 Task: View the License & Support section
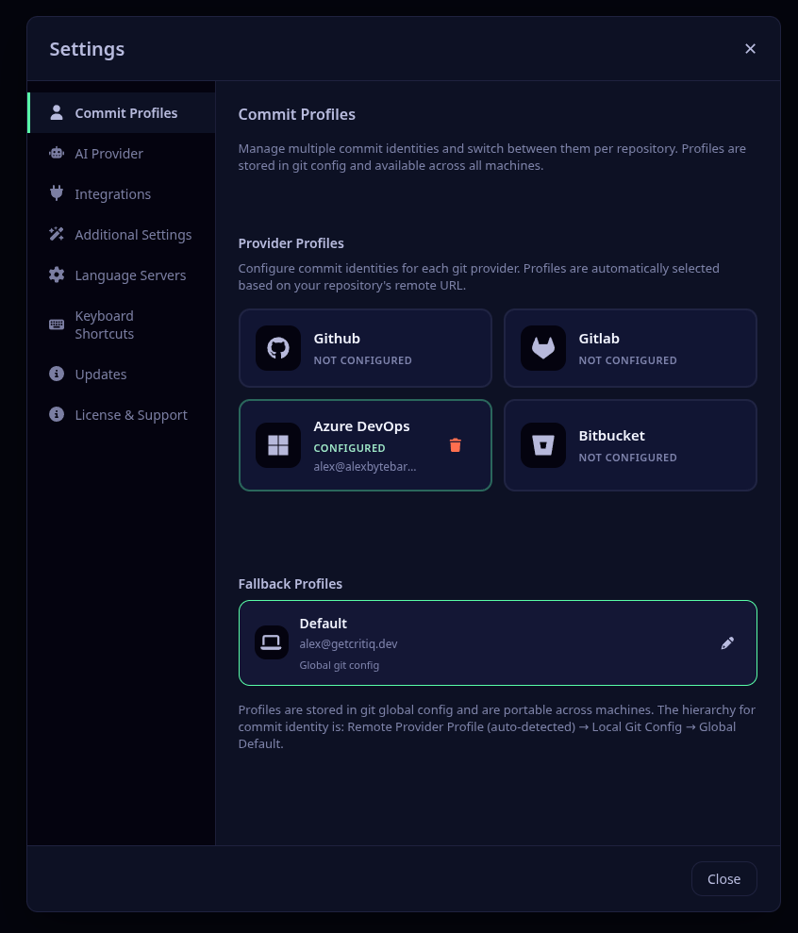(x=130, y=414)
